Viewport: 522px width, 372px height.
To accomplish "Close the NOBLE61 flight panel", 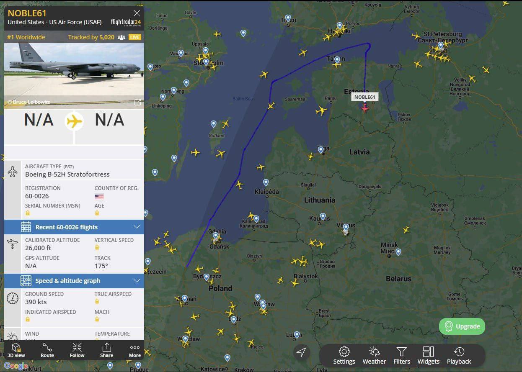I will (x=137, y=13).
